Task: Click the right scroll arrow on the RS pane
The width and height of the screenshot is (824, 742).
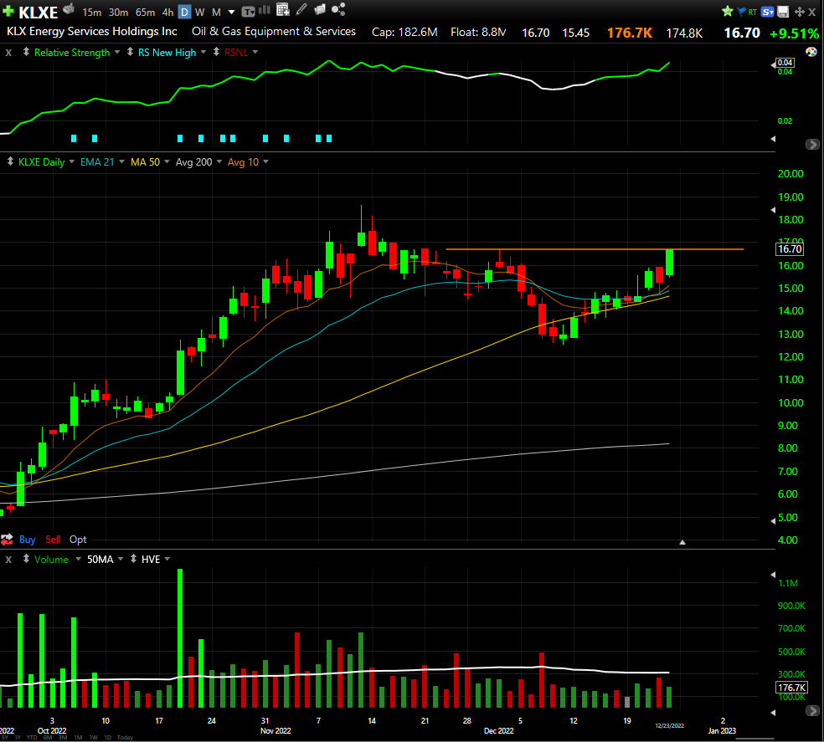Action: 812,144
